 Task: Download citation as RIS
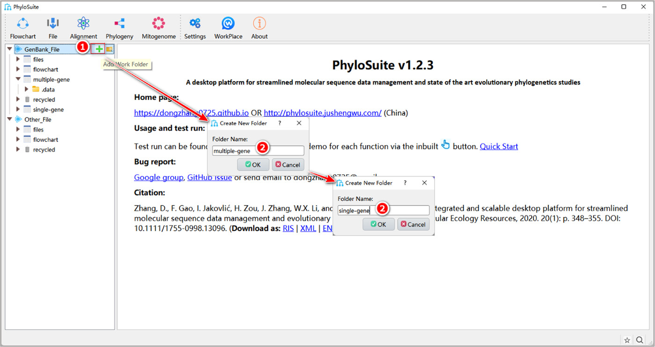[288, 228]
